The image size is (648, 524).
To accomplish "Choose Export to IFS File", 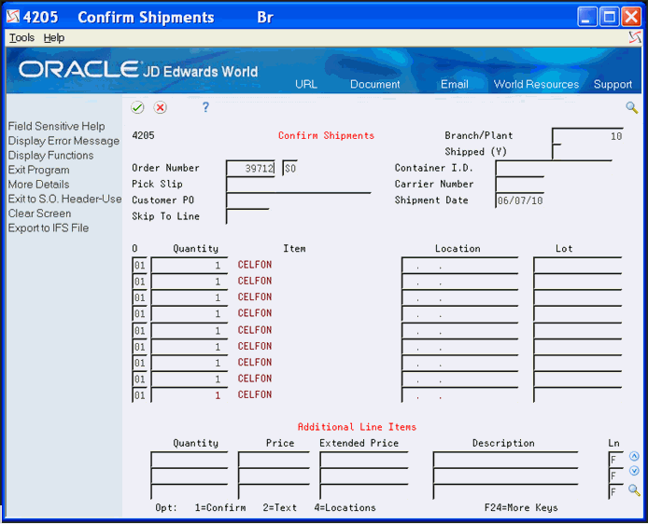I will click(x=49, y=228).
